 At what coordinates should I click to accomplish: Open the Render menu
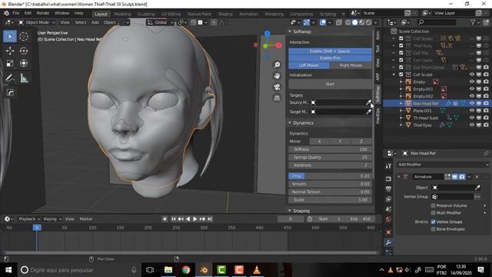tap(43, 13)
